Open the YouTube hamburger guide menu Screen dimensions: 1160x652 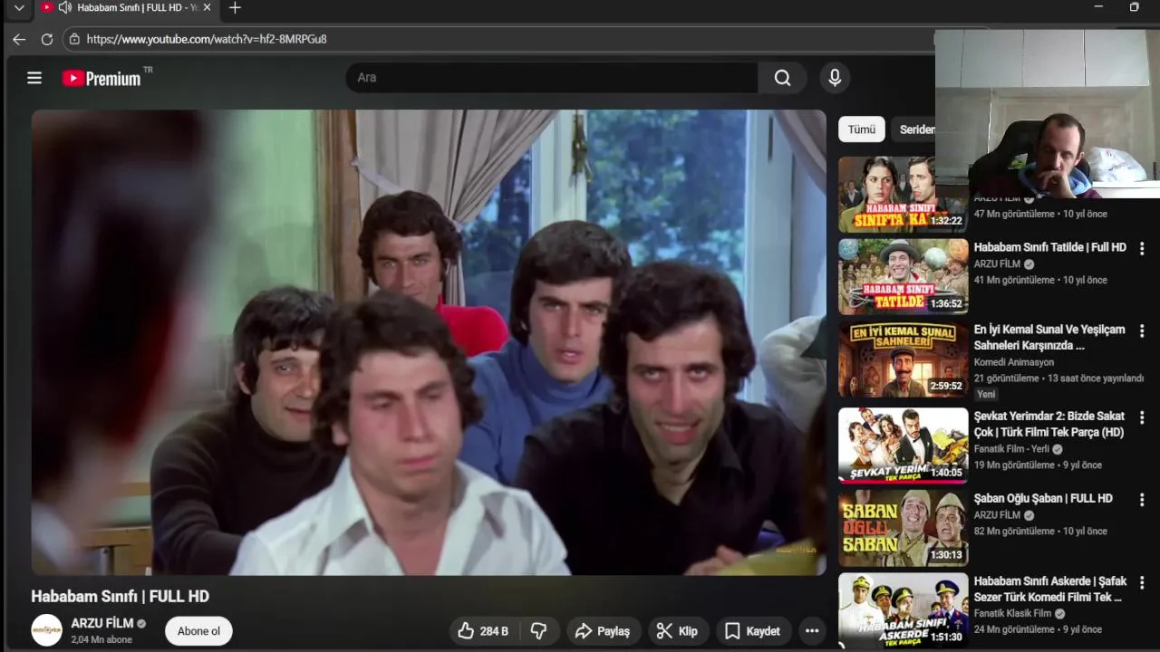pos(34,78)
